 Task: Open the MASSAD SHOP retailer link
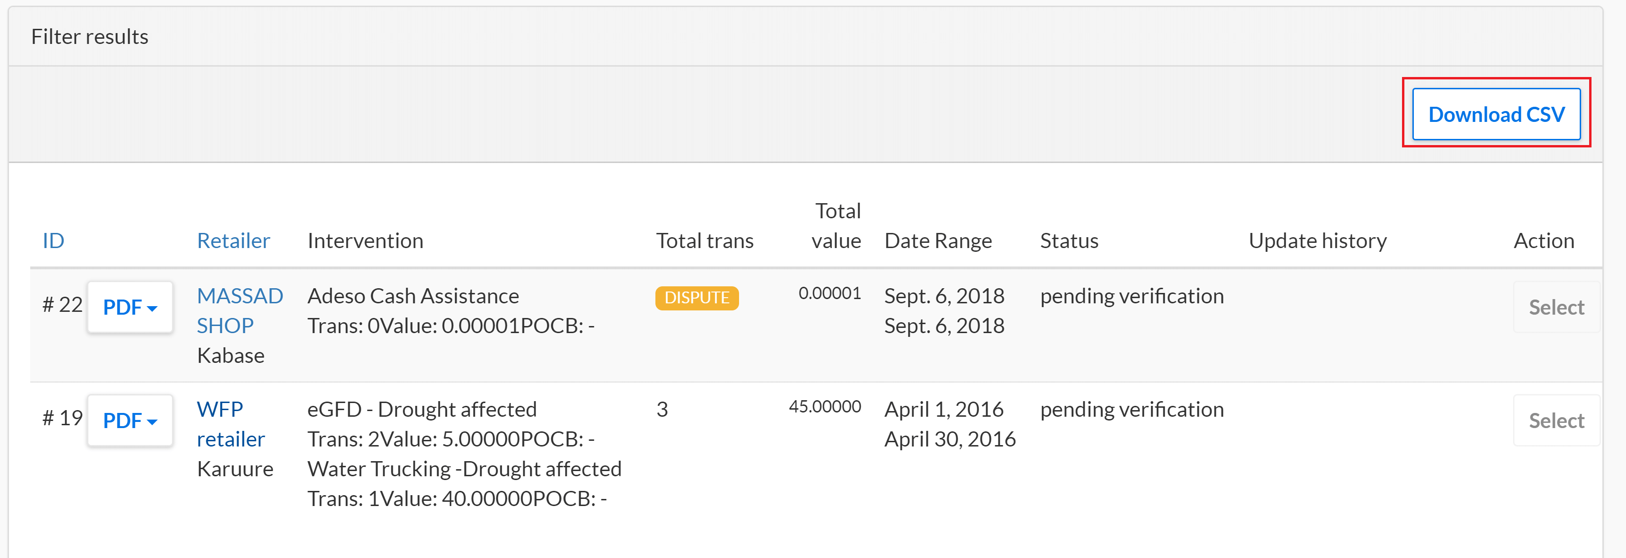click(240, 310)
